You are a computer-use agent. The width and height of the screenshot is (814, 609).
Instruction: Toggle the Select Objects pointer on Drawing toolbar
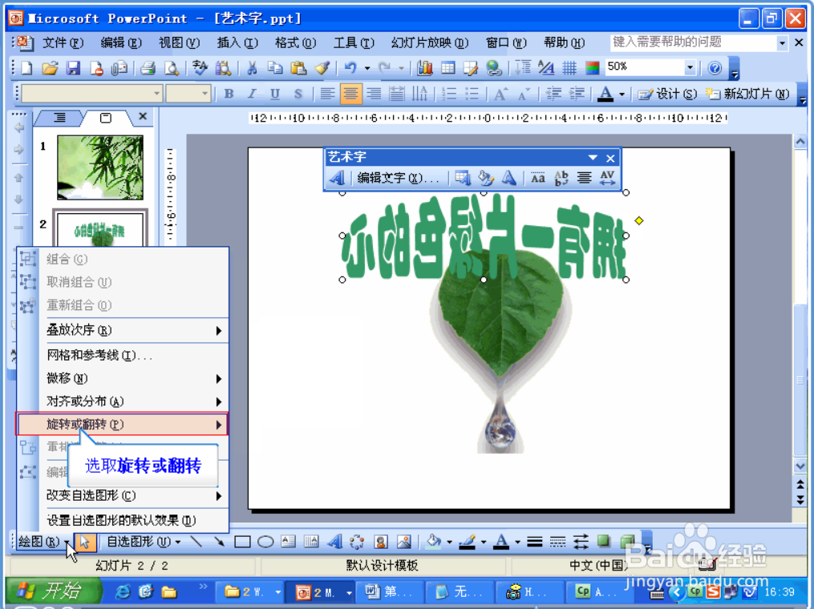click(x=85, y=542)
